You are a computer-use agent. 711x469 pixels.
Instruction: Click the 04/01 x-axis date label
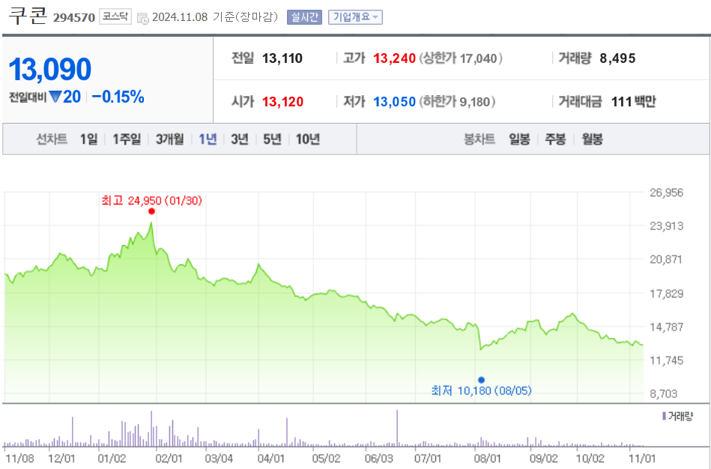tap(270, 458)
